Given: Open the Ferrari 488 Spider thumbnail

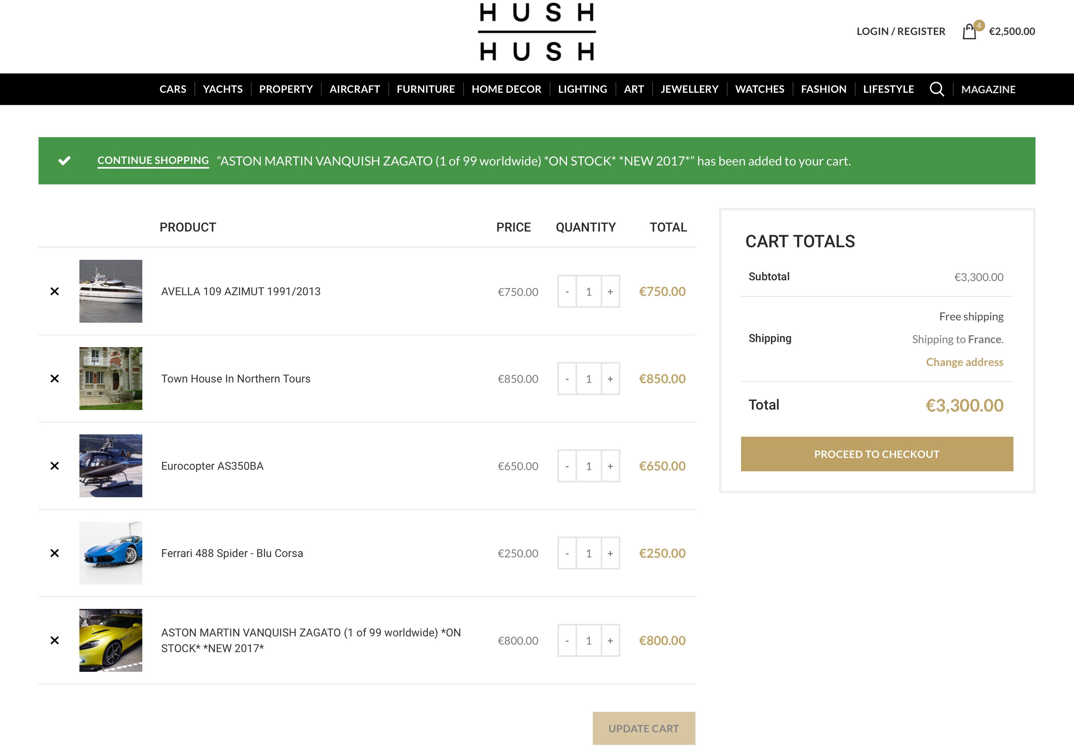Looking at the screenshot, I should 111,553.
